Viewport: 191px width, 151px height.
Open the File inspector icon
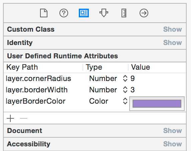click(44, 13)
